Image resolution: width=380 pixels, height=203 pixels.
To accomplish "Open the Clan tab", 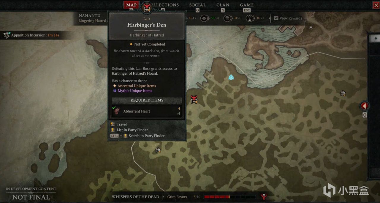I will coord(223,5).
